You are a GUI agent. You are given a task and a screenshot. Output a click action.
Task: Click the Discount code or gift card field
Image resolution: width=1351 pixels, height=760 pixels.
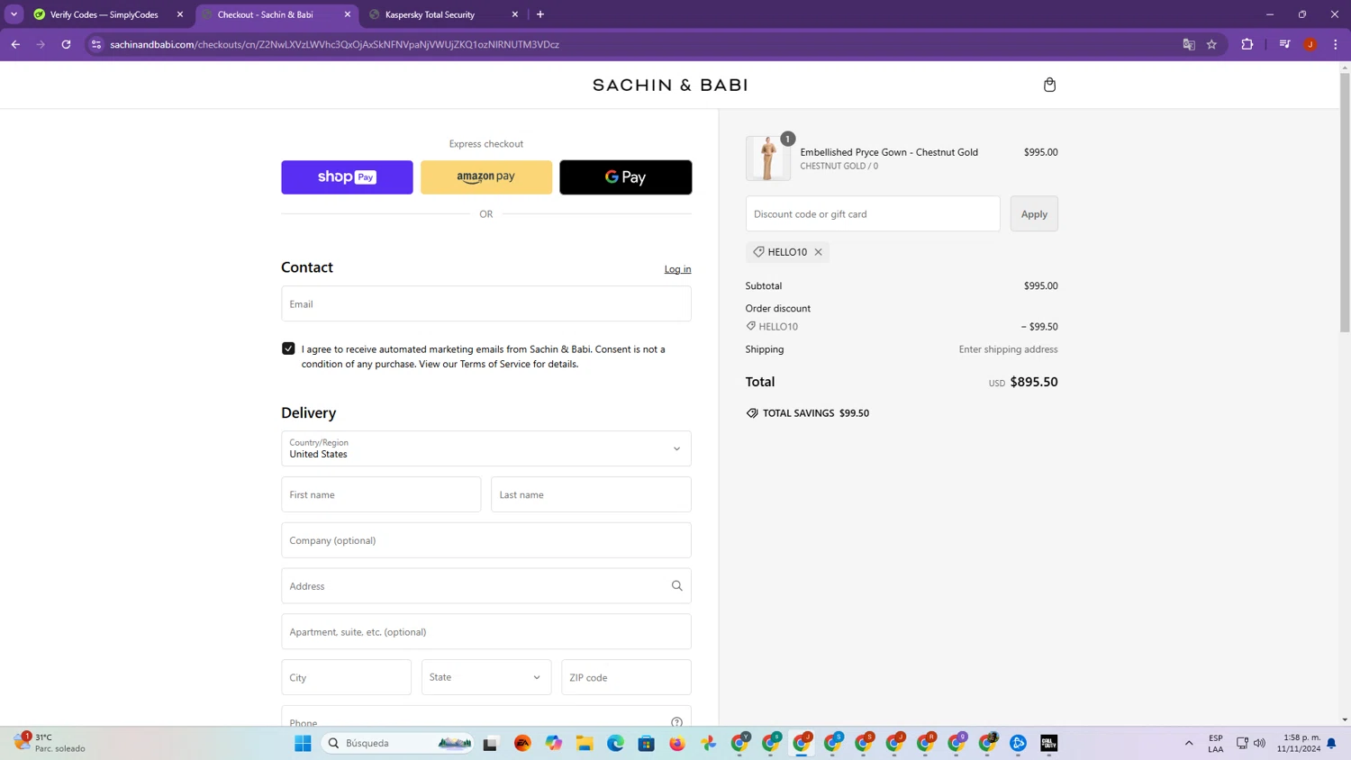click(x=873, y=213)
